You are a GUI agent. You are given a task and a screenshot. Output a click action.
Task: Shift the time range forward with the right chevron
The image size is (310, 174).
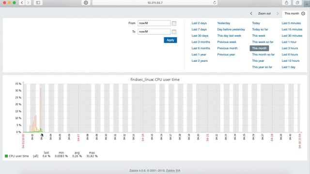(278, 14)
